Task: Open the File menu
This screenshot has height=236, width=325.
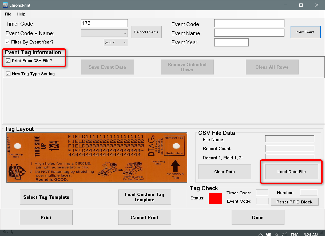Action: tap(8, 14)
